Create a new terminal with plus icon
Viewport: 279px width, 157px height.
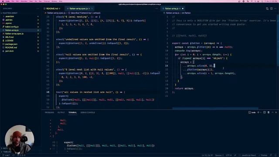click(x=258, y=113)
